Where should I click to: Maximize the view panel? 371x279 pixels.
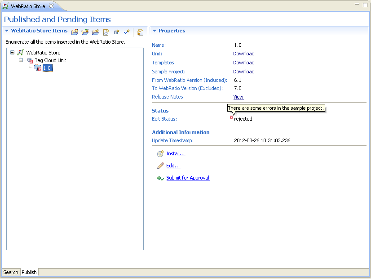pyautogui.click(x=365, y=5)
